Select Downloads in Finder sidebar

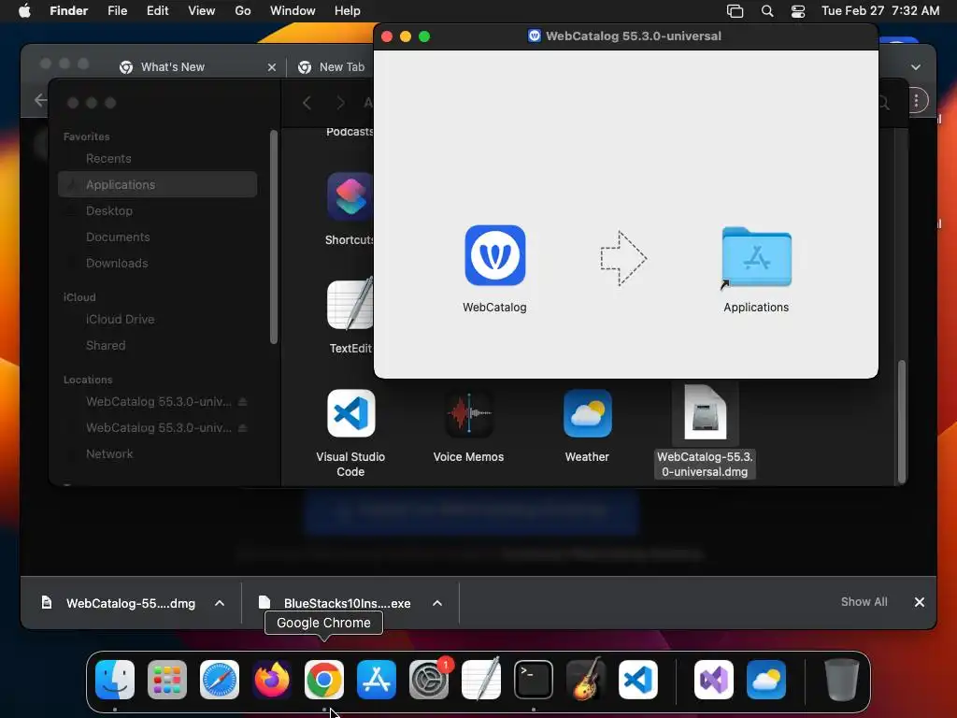[157, 263]
